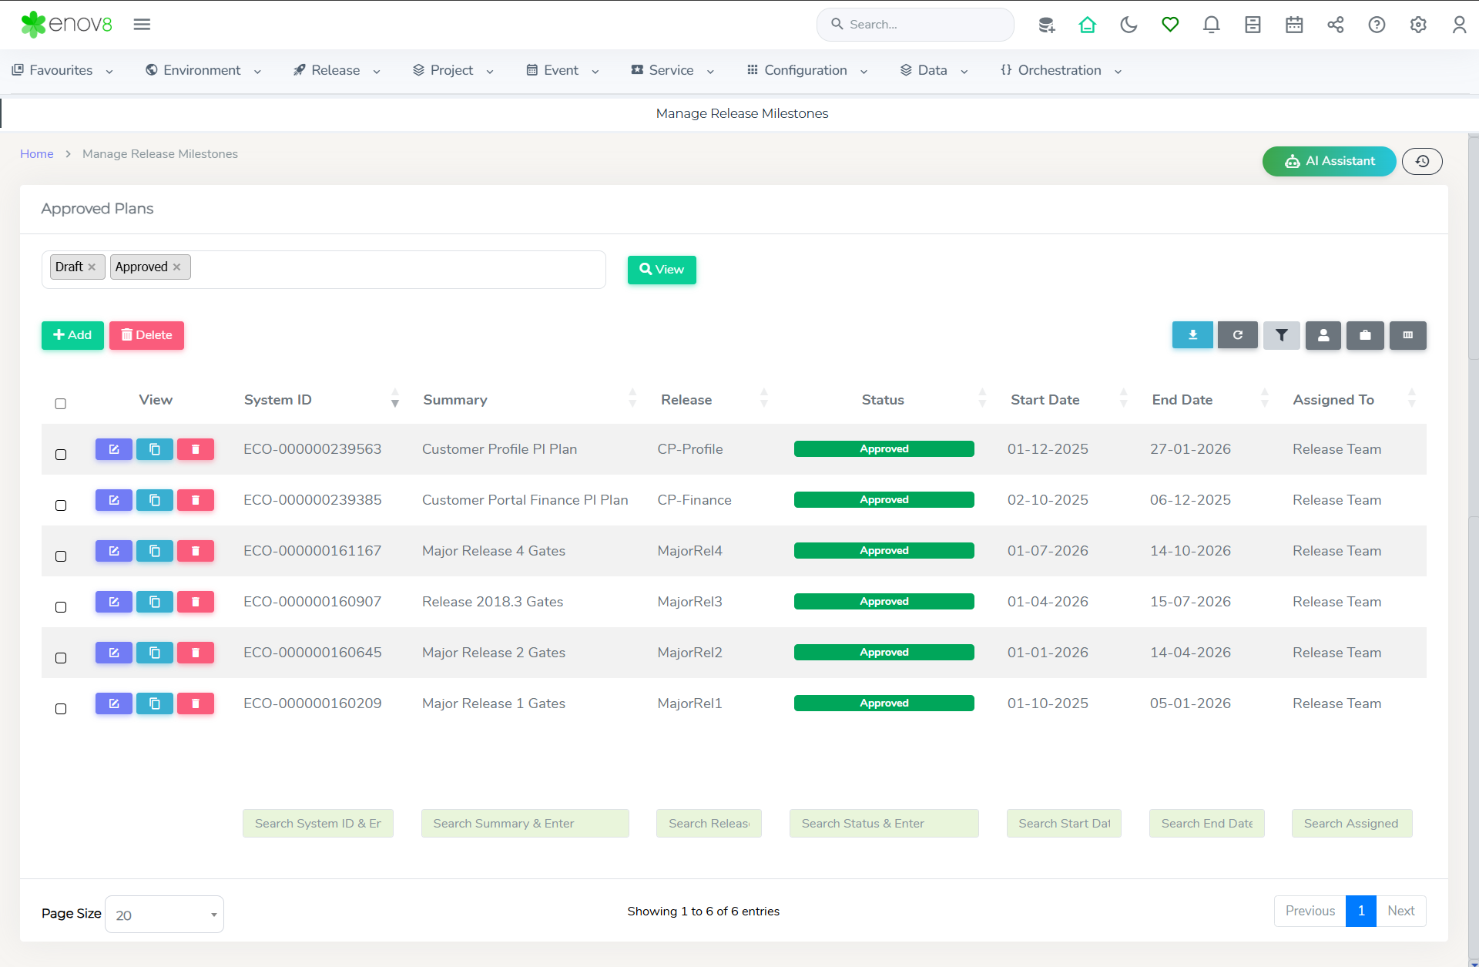This screenshot has width=1479, height=967.
Task: Click red delete icon for Major Release 1 Gates
Action: [x=196, y=703]
